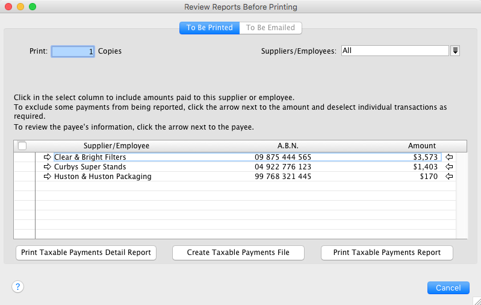Click Create Taxable Payments File button

238,253
